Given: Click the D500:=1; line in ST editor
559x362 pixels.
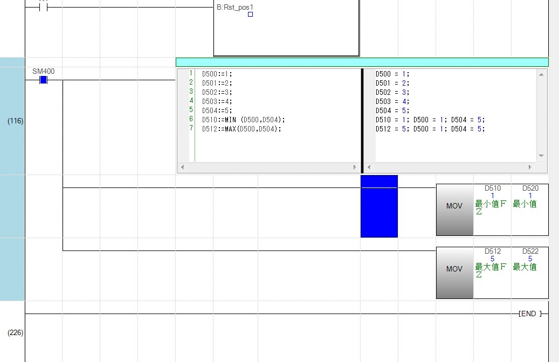Looking at the screenshot, I should (217, 74).
